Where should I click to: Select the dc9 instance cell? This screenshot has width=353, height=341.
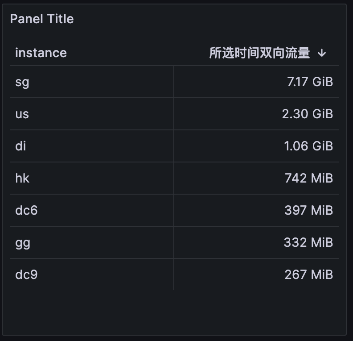click(x=26, y=274)
